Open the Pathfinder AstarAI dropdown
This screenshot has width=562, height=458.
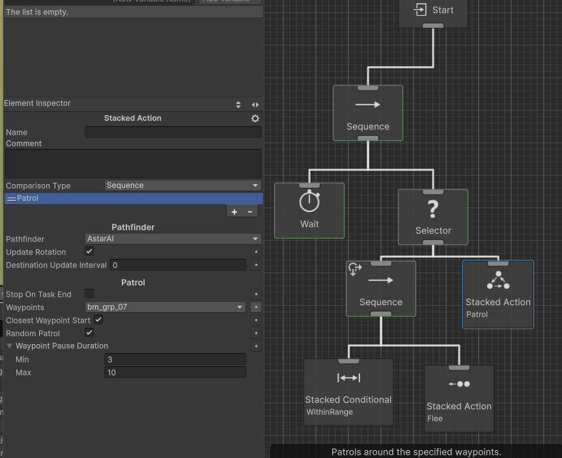coord(173,239)
